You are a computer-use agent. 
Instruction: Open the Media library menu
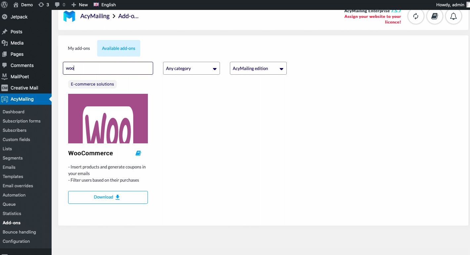click(x=26, y=43)
